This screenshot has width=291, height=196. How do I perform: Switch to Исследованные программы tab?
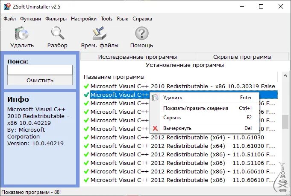[x=138, y=57]
